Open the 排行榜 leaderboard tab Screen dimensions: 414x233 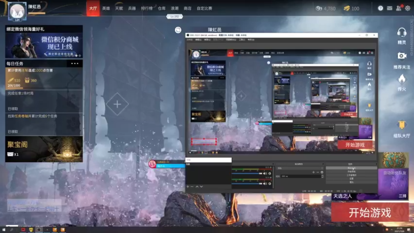coord(147,8)
